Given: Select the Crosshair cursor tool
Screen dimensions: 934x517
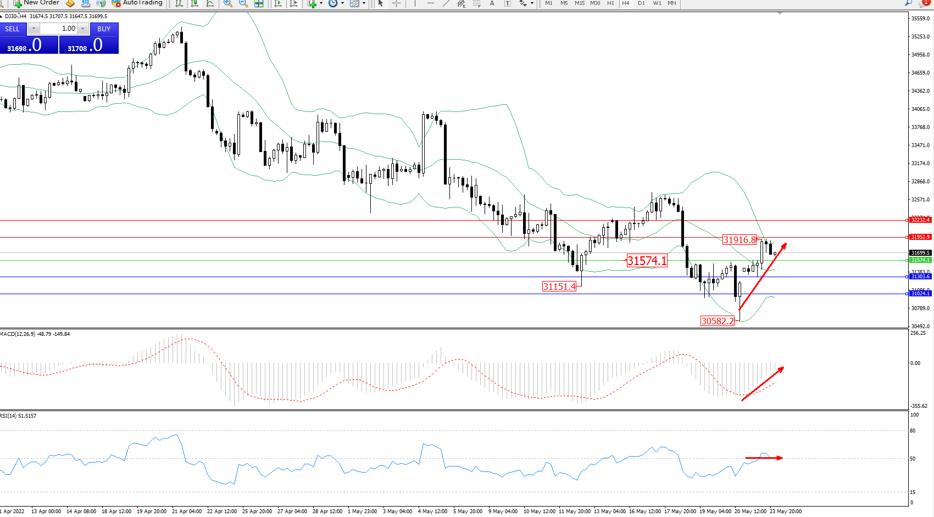Looking at the screenshot, I should 396,3.
